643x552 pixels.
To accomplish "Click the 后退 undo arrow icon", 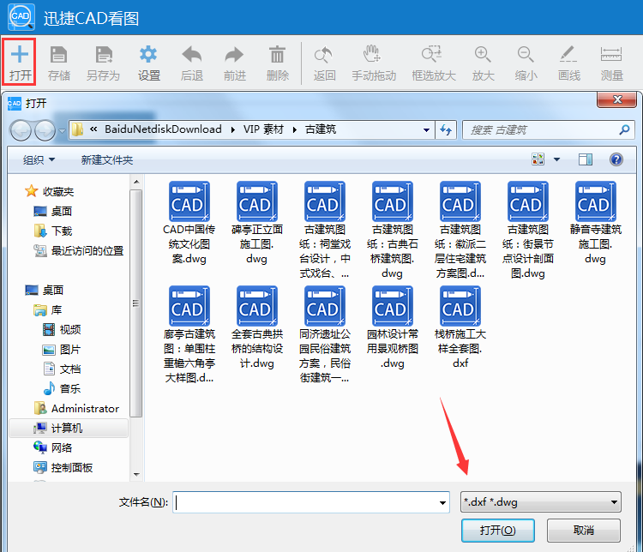I will [x=191, y=55].
